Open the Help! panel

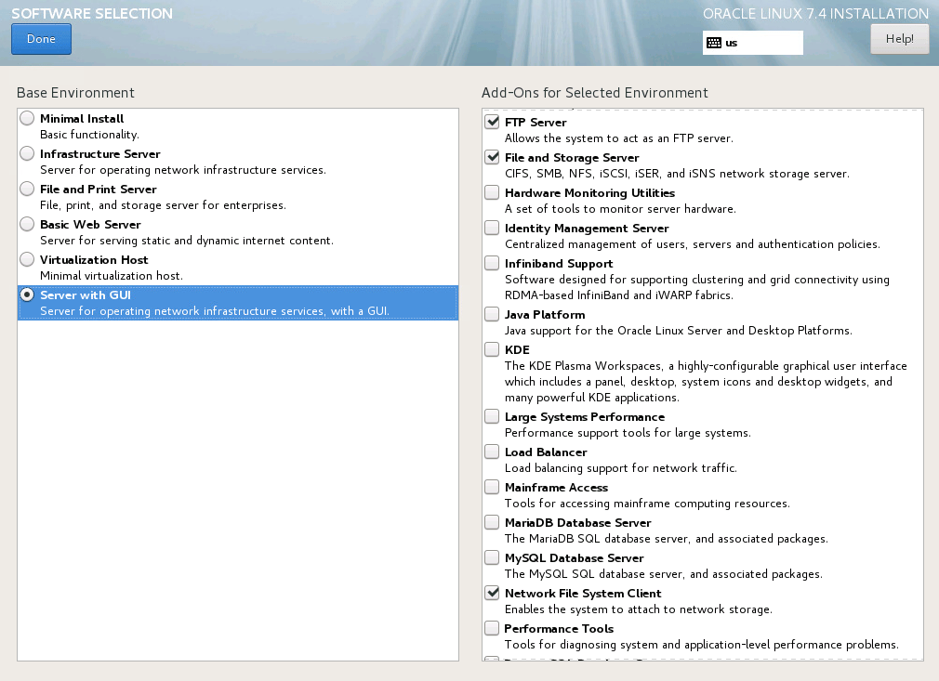898,38
